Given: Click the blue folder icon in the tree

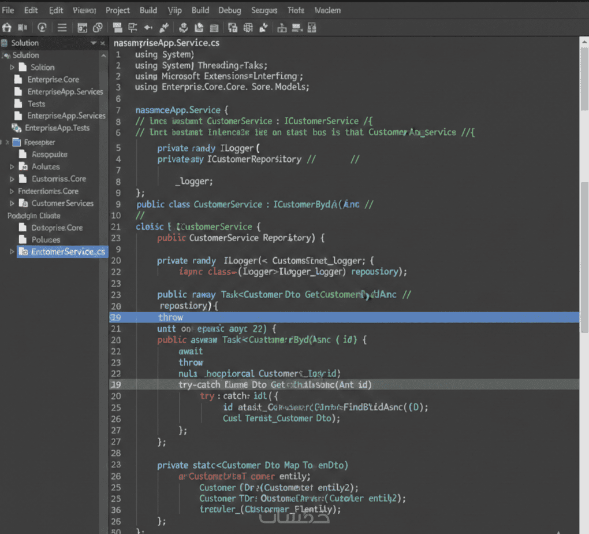Looking at the screenshot, I should 16,142.
